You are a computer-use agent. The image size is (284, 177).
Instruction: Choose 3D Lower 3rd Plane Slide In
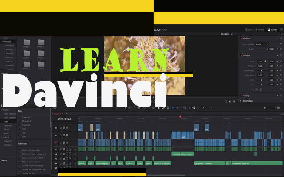coord(31,162)
